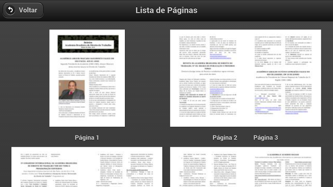Image resolution: width=333 pixels, height=187 pixels.
Task: Open the bottom-right spread thumbnail with redes sociais
Action: click(246, 167)
